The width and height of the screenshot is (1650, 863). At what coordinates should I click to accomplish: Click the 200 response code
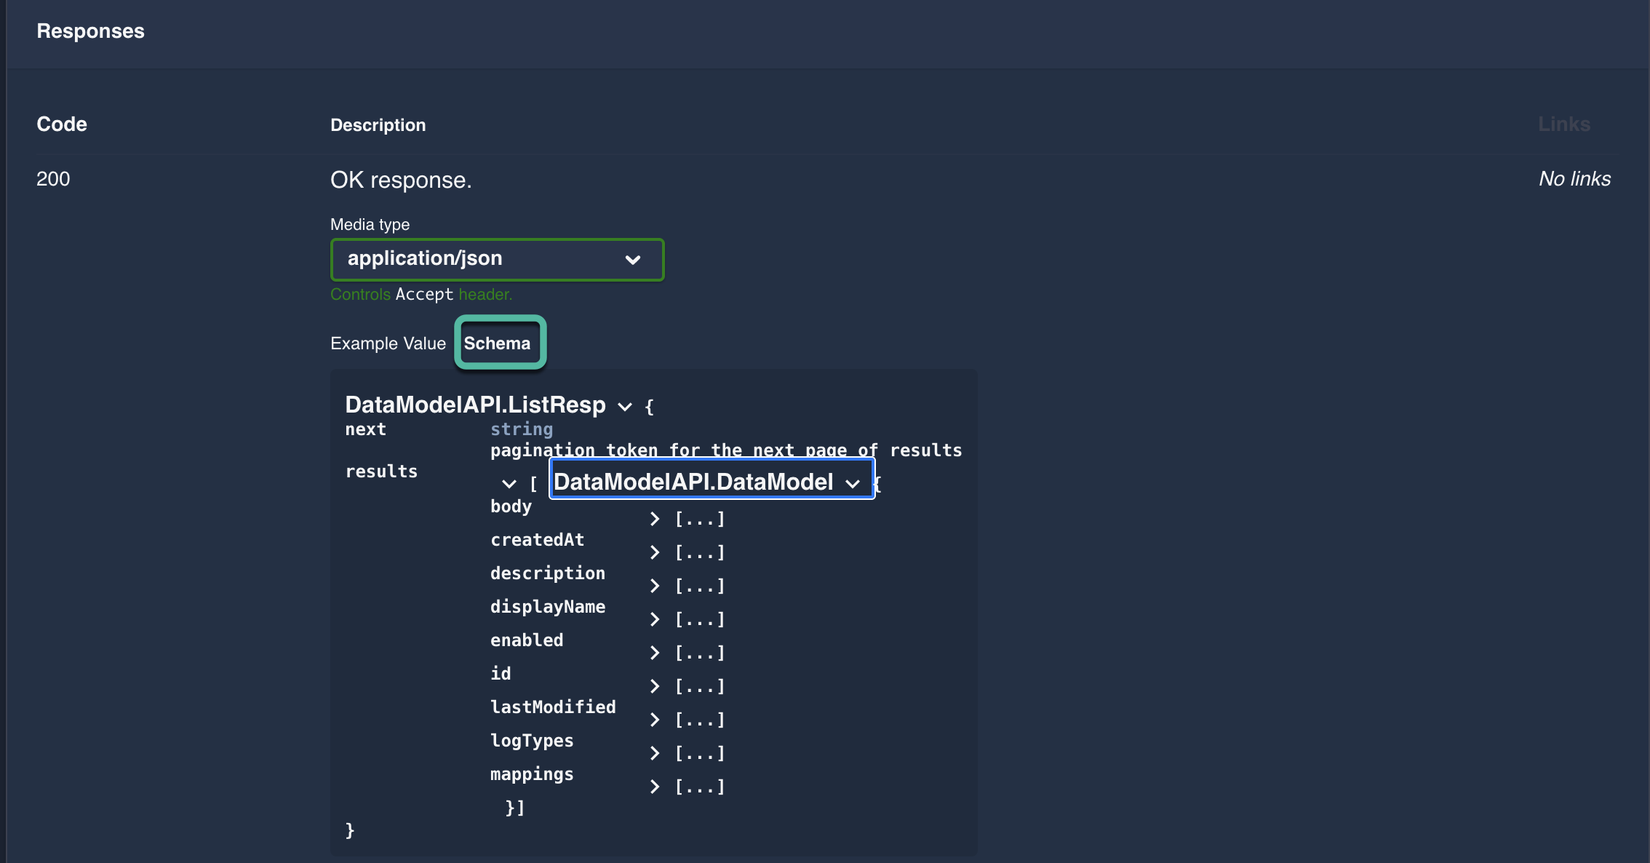52,178
